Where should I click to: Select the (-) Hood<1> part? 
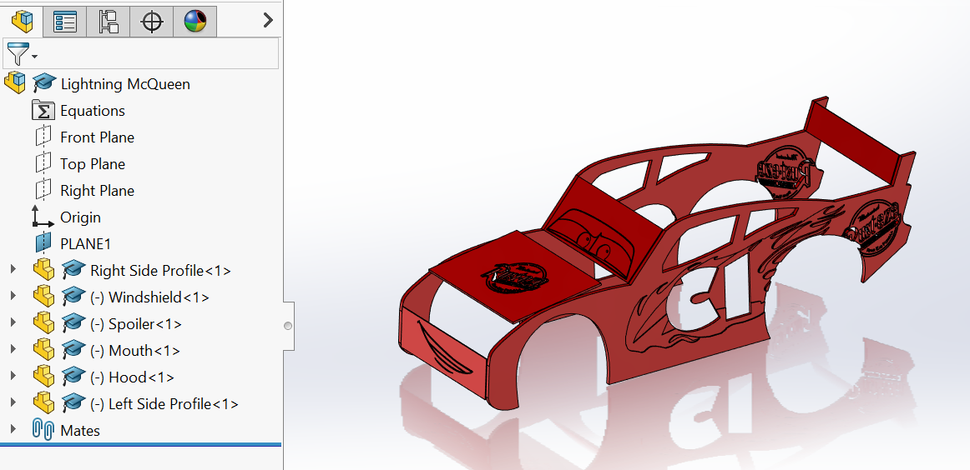(133, 377)
